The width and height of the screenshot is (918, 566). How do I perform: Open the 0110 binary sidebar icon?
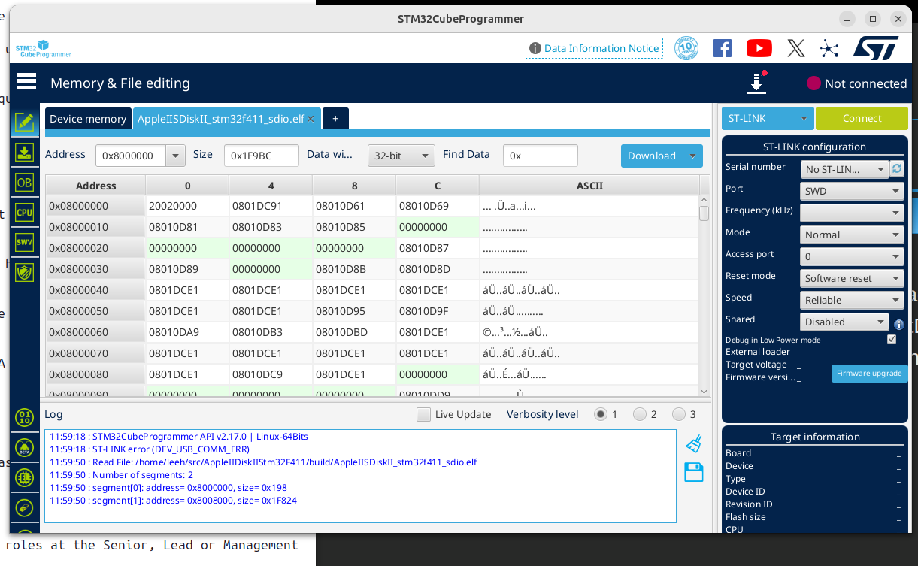point(25,417)
